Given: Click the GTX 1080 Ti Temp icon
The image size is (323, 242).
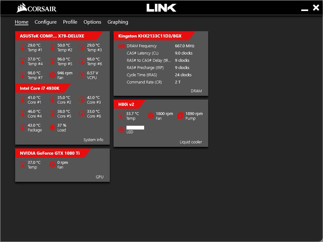Looking at the screenshot, I should tap(23, 164).
